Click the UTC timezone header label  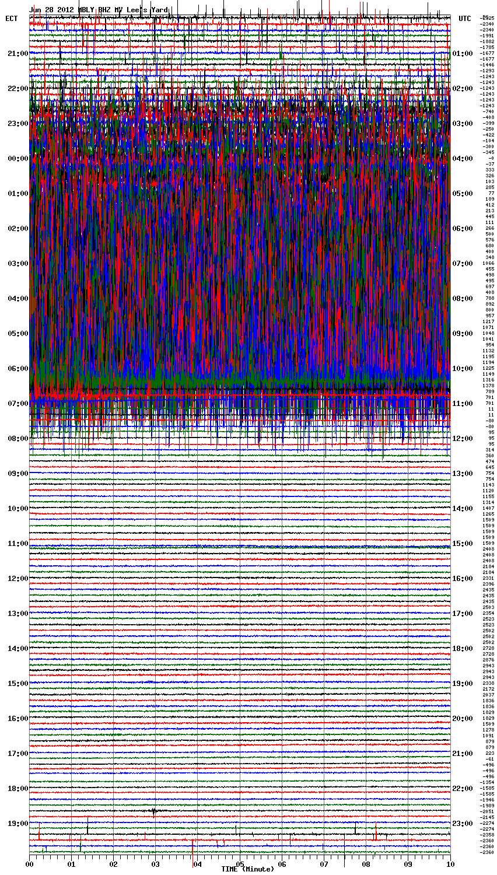pos(464,19)
